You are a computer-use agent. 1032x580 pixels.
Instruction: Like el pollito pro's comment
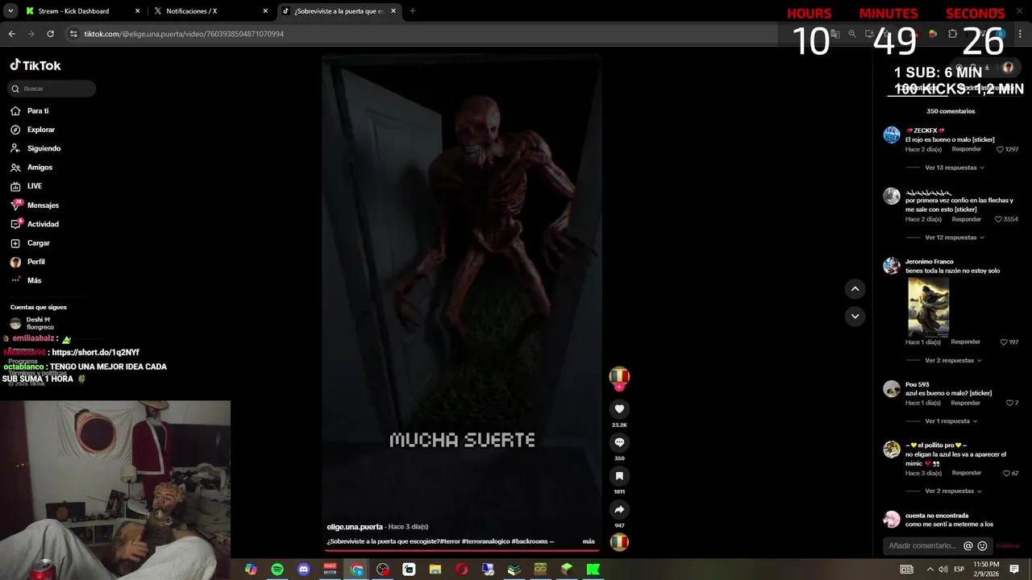pyautogui.click(x=1005, y=473)
